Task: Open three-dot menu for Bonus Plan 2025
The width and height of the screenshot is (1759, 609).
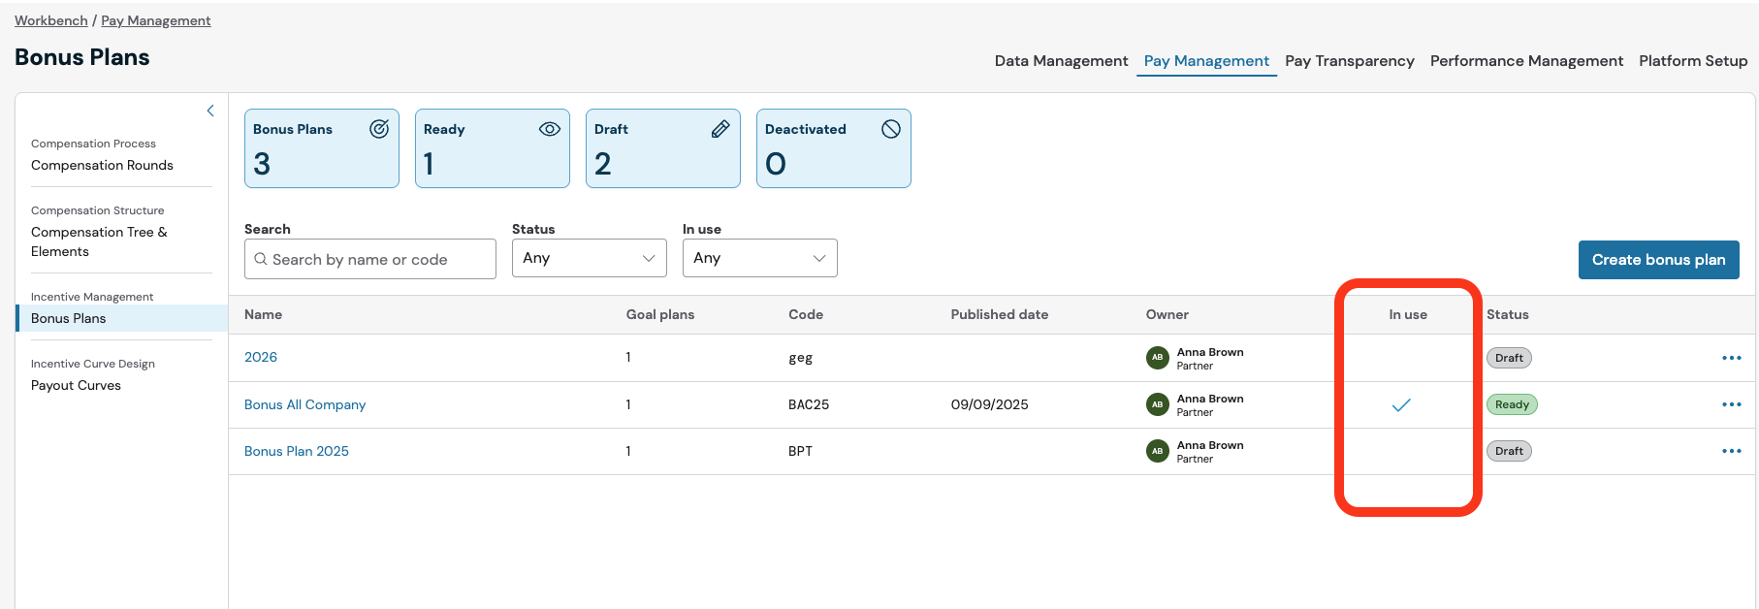Action: tap(1731, 451)
